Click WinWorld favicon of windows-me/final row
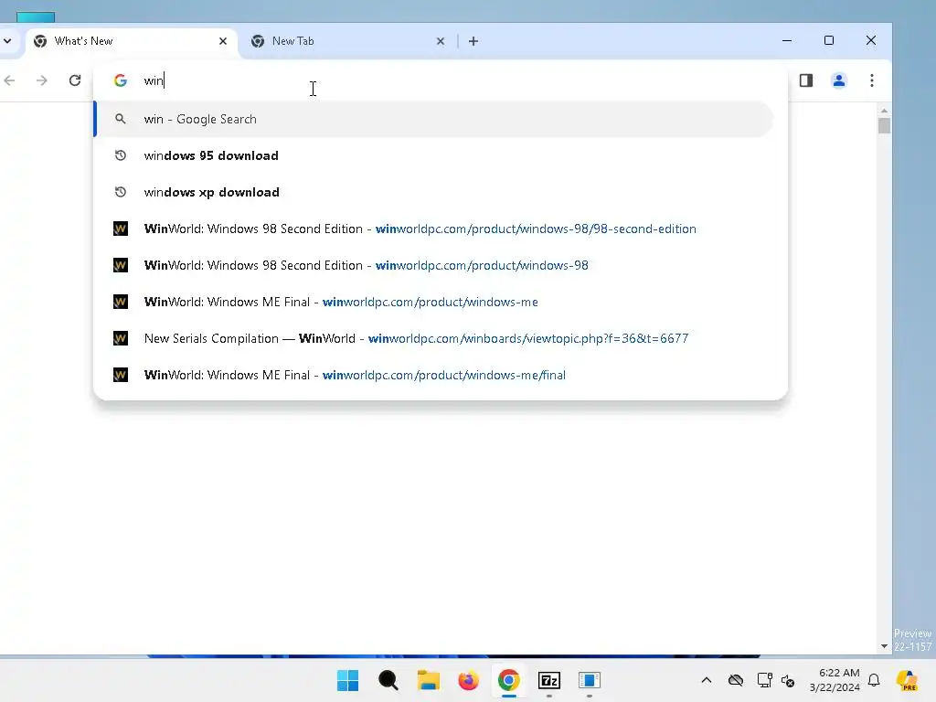The image size is (936, 702). coord(121,375)
